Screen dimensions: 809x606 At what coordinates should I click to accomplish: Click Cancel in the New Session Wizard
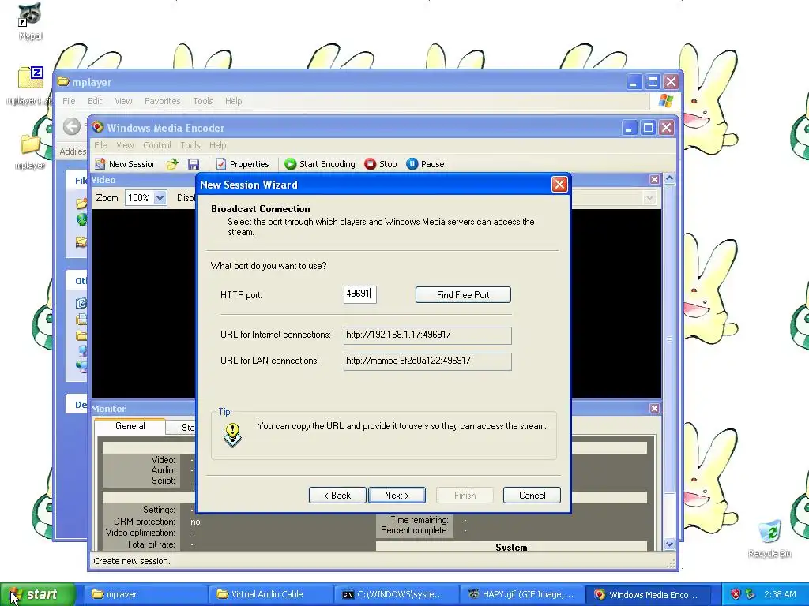532,496
